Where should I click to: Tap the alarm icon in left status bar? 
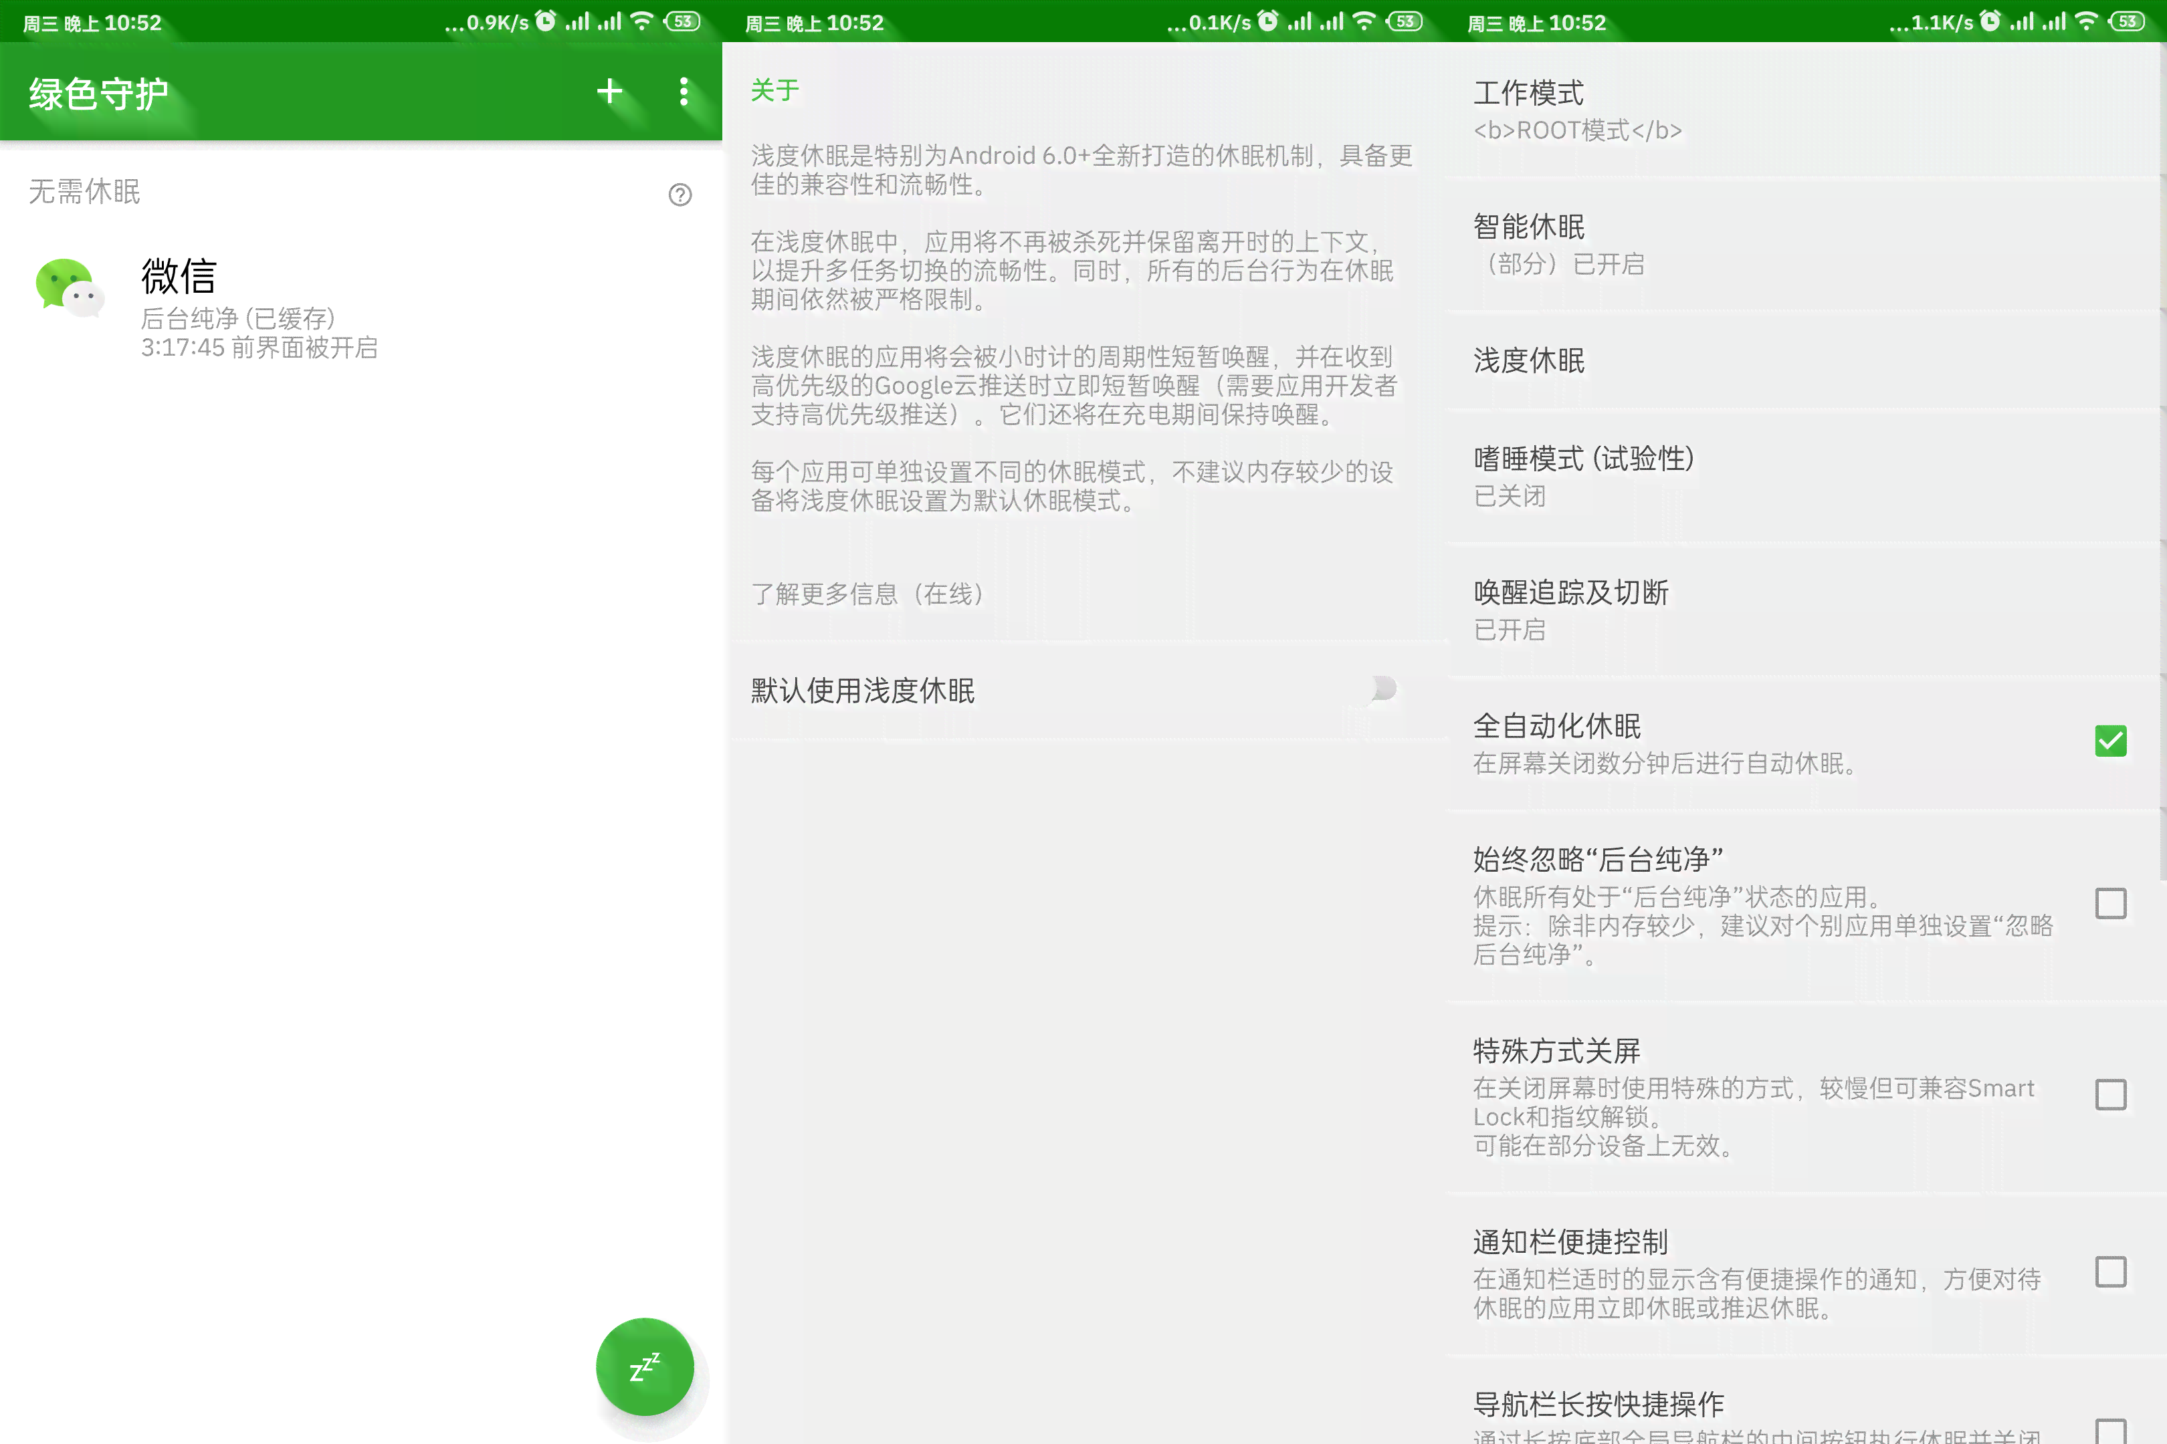[x=546, y=21]
